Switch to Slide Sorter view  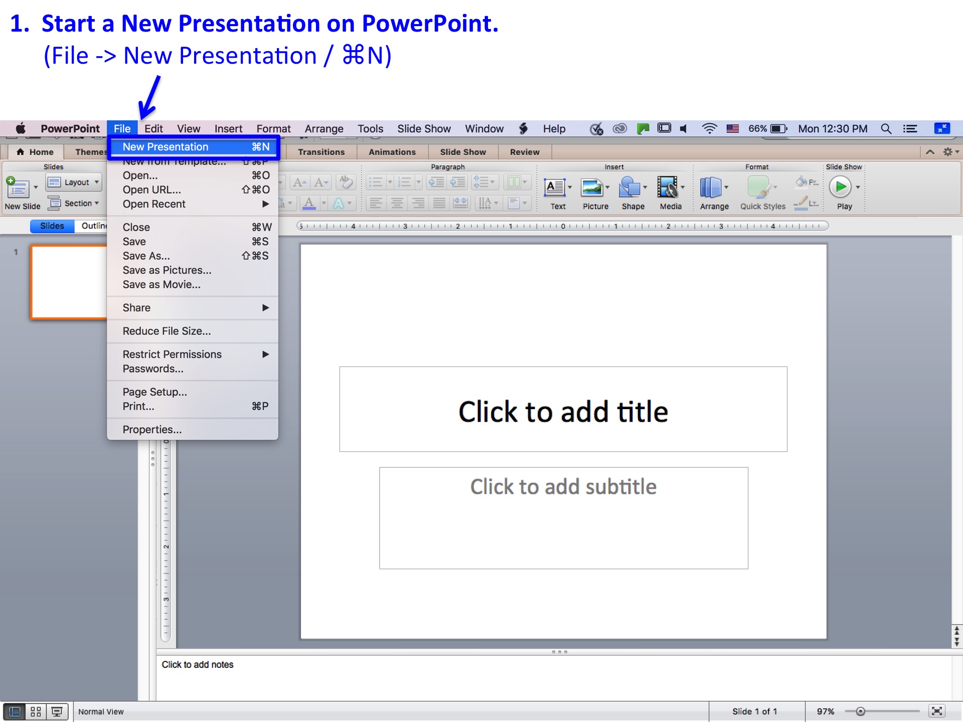(x=36, y=711)
